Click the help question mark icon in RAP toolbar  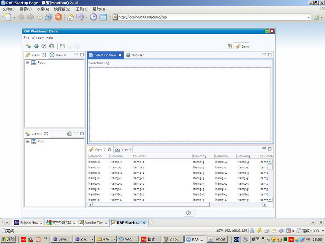pyautogui.click(x=44, y=46)
